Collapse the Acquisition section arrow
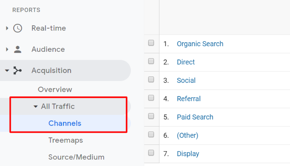This screenshot has width=290, height=166. tap(7, 71)
